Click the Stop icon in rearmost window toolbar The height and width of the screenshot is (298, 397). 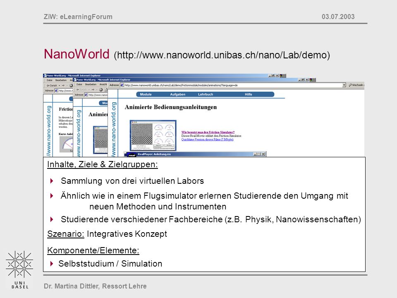(71, 85)
